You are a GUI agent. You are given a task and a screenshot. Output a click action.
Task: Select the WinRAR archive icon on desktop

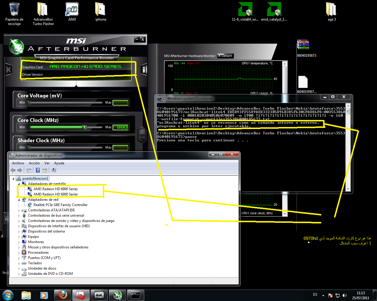[303, 45]
